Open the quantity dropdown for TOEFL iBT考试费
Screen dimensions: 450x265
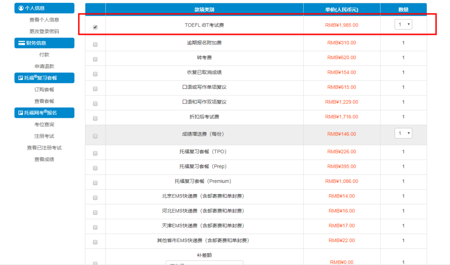tap(403, 24)
